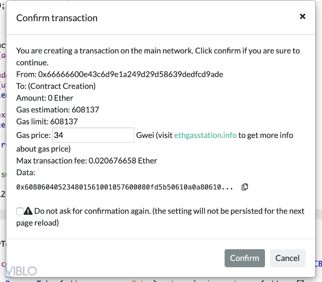This screenshot has height=282, width=322.
Task: Click the data hex string 0x608060405234...
Action: 125,187
